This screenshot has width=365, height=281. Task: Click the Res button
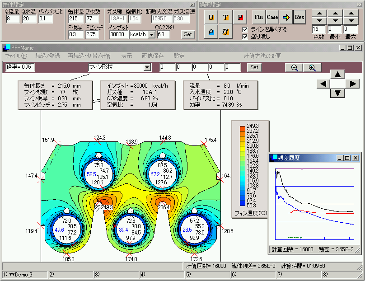click(x=299, y=17)
